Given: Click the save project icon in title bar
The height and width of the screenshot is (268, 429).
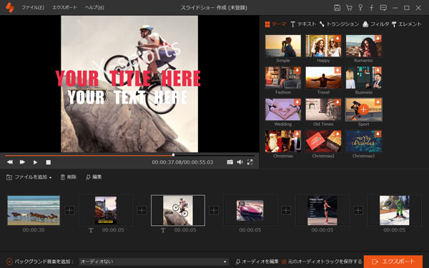Looking at the screenshot, I should click(337, 8).
